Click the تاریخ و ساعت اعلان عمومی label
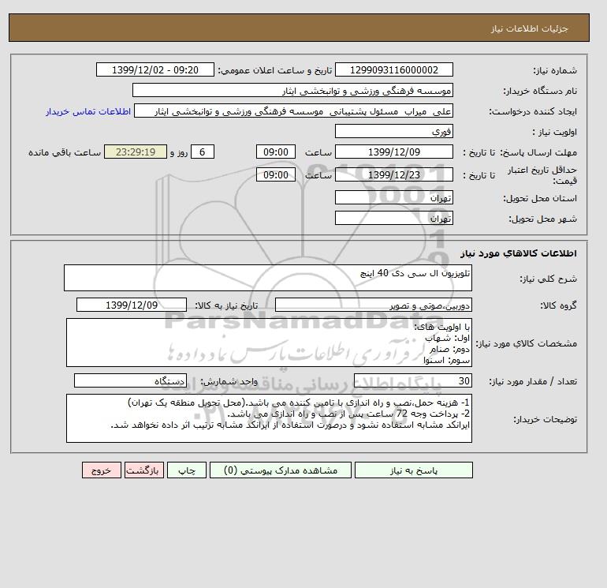607x588 pixels. click(x=275, y=70)
